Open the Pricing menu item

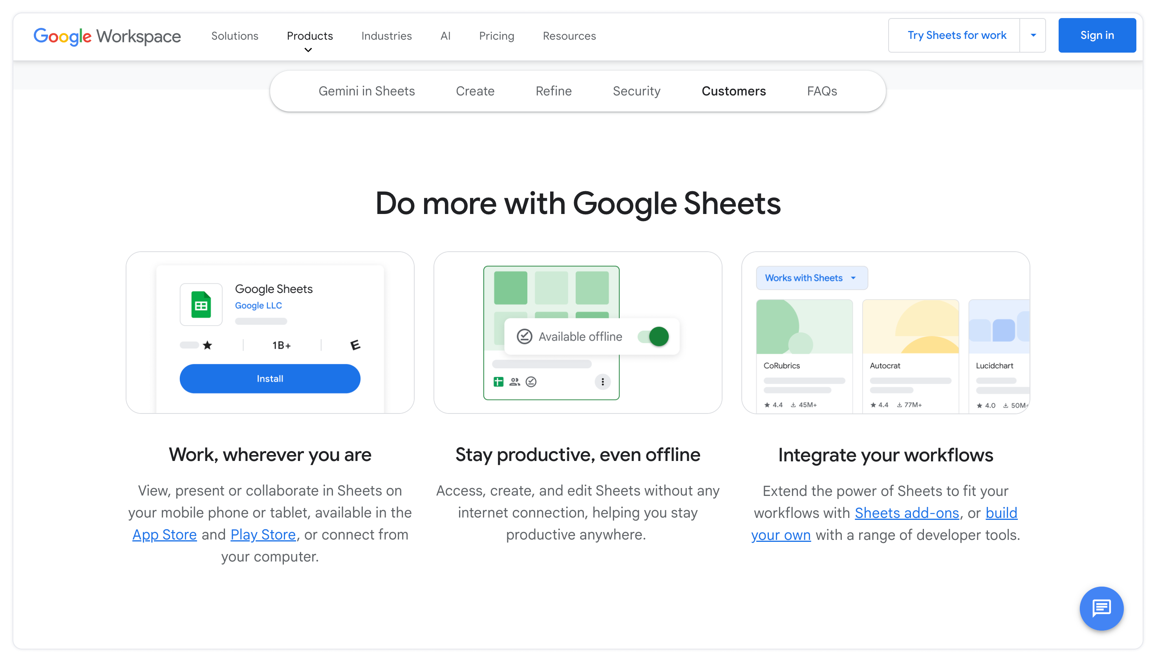[496, 36]
